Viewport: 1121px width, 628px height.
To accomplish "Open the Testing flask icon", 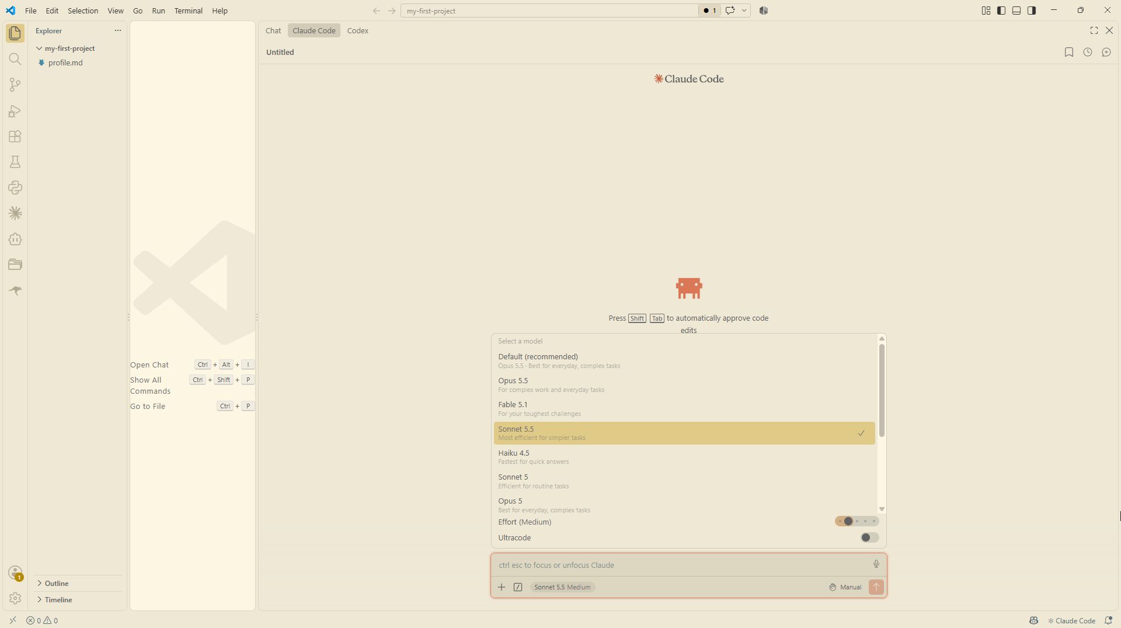I will (15, 162).
